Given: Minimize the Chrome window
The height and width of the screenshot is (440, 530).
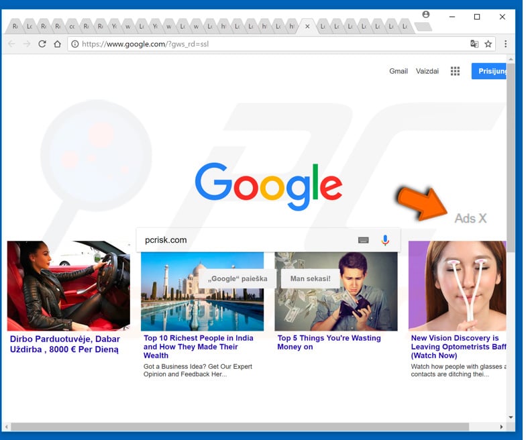Looking at the screenshot, I should 452,17.
